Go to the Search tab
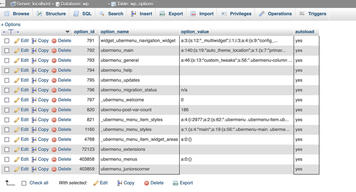 click(x=111, y=14)
